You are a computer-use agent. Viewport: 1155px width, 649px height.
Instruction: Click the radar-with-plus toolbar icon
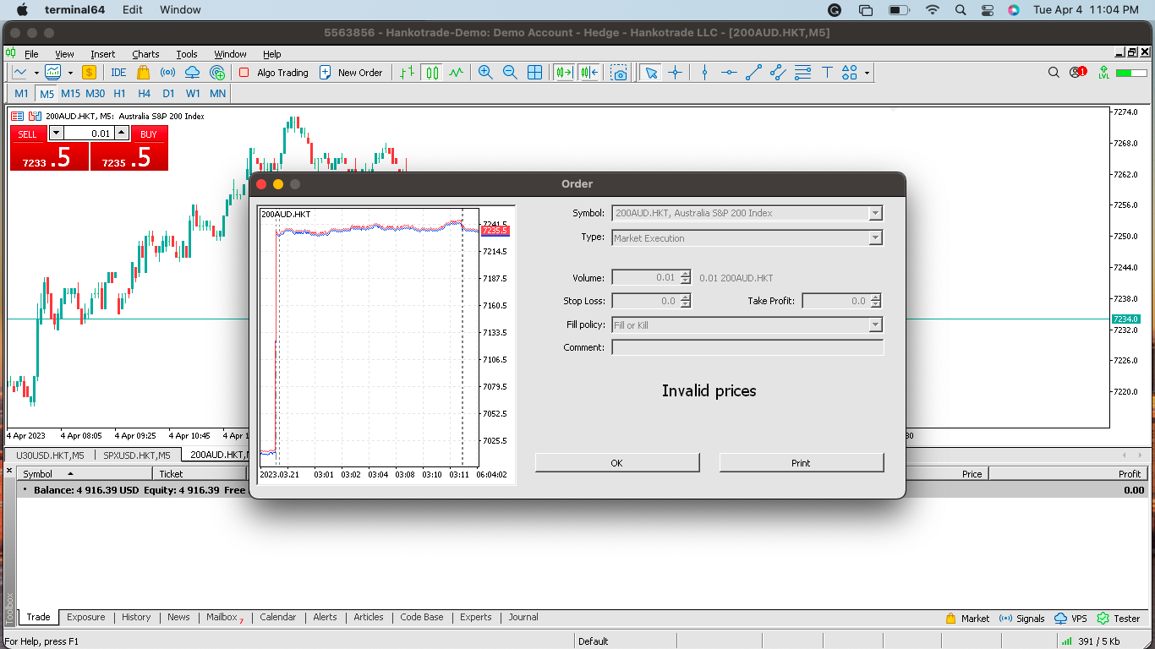click(x=217, y=73)
